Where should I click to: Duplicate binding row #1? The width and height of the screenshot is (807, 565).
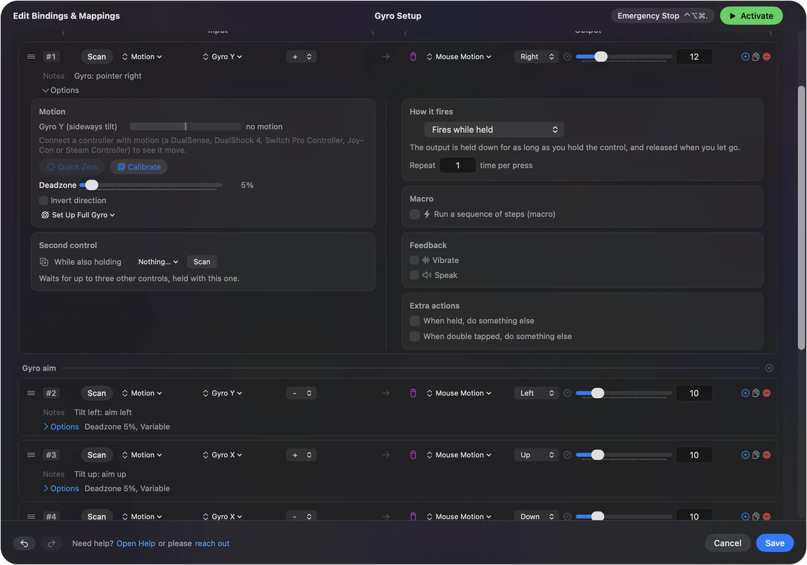(x=756, y=56)
